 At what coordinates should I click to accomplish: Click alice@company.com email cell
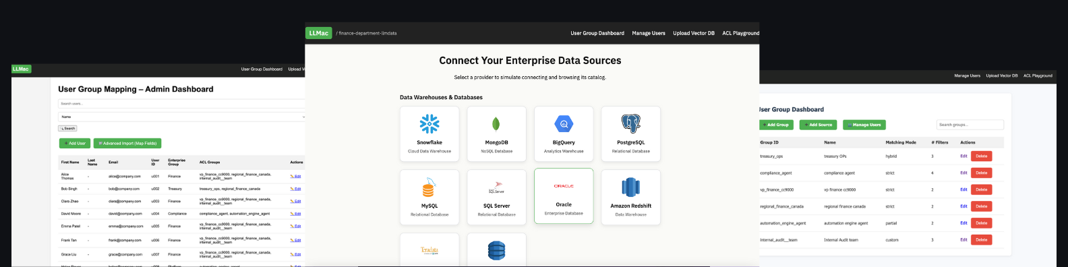125,176
